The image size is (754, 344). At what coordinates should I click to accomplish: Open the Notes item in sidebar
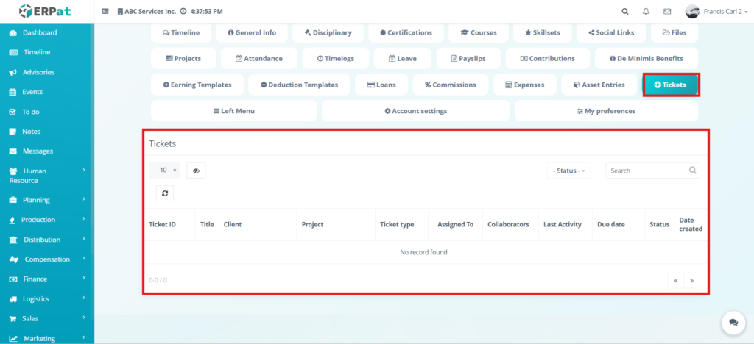[x=31, y=132]
